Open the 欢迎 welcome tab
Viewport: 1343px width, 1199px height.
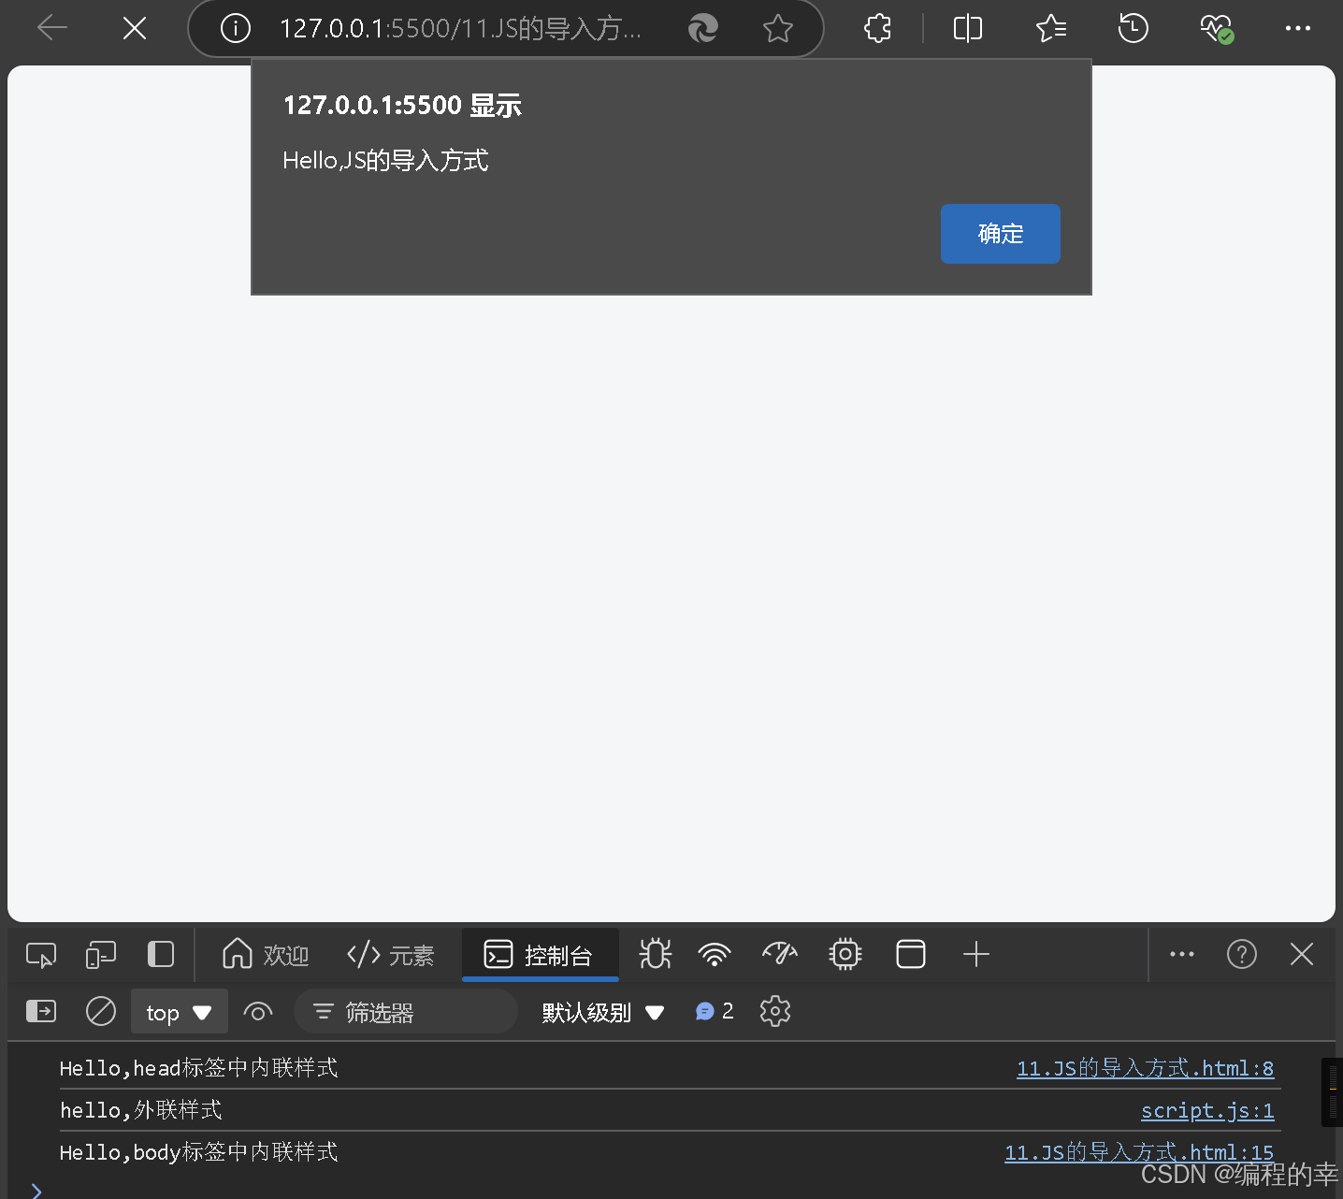(x=266, y=955)
